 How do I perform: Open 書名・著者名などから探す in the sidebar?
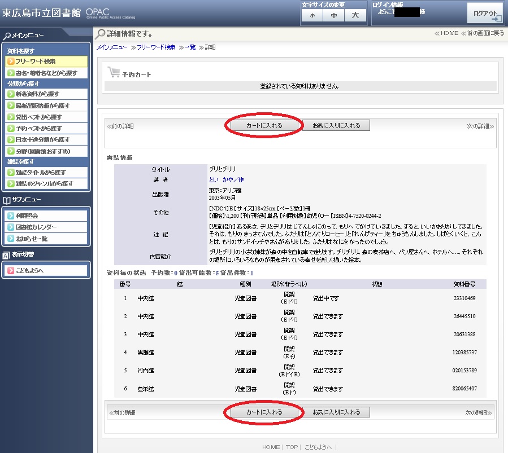[x=46, y=73]
